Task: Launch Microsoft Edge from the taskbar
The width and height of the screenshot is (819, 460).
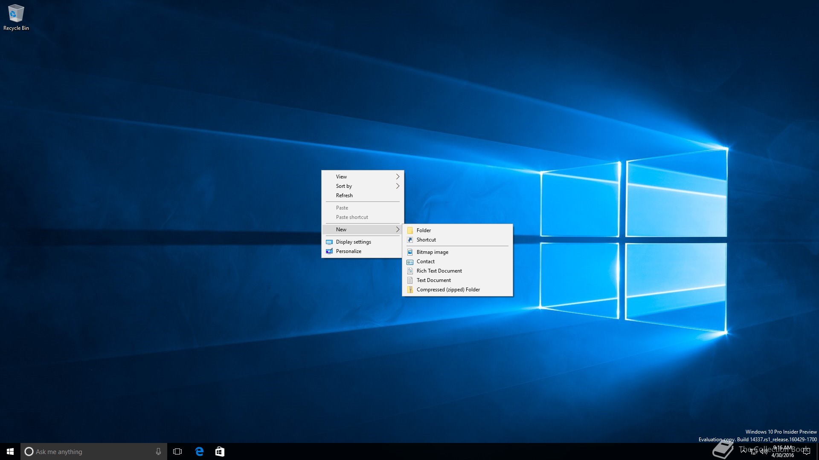Action: [x=199, y=451]
